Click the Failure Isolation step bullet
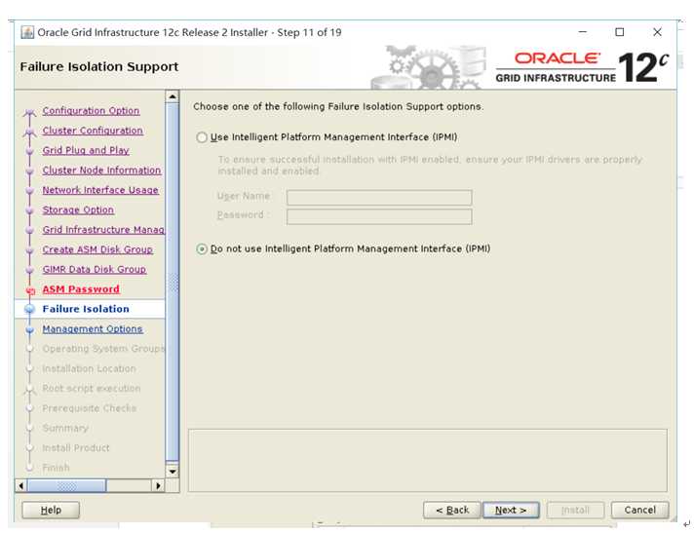The height and width of the screenshot is (533, 694). pos(29,309)
